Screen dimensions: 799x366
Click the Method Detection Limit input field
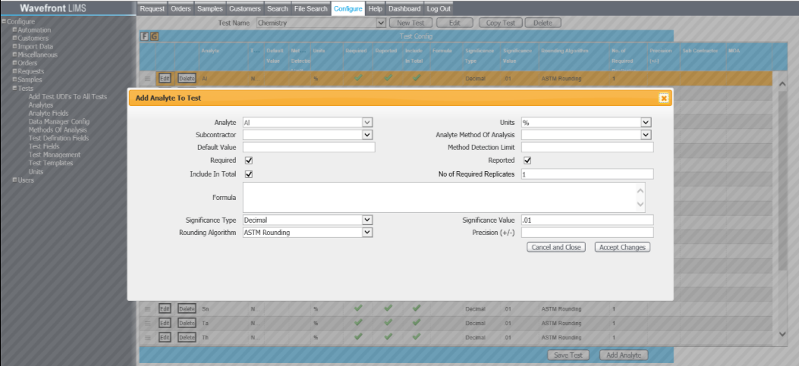tap(587, 147)
